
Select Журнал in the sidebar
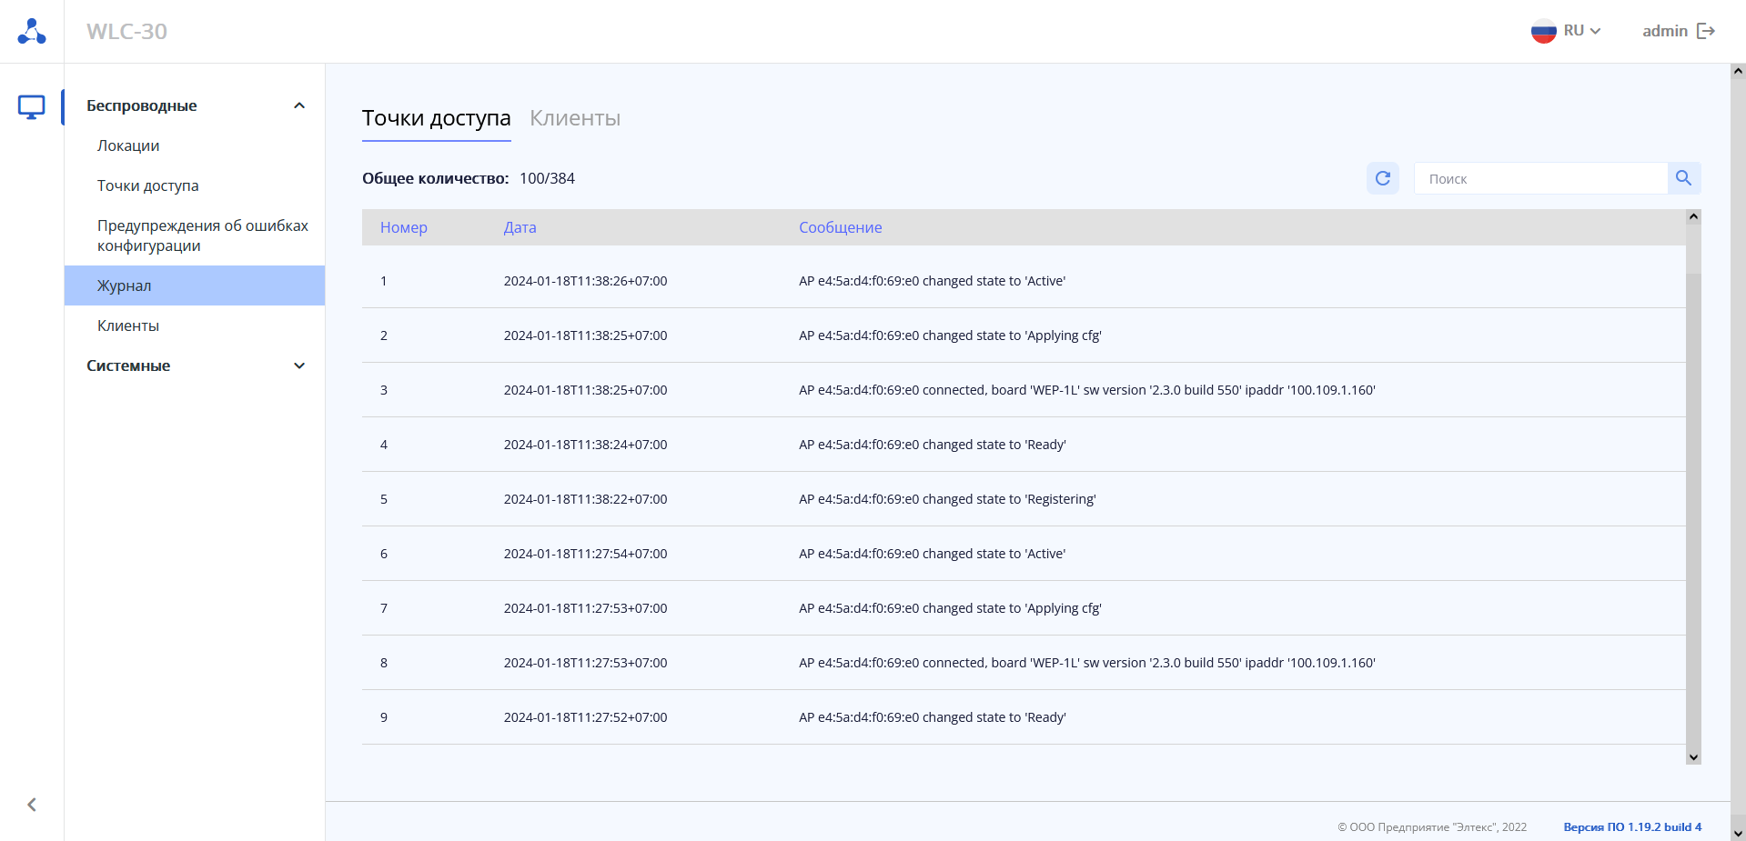click(x=125, y=285)
